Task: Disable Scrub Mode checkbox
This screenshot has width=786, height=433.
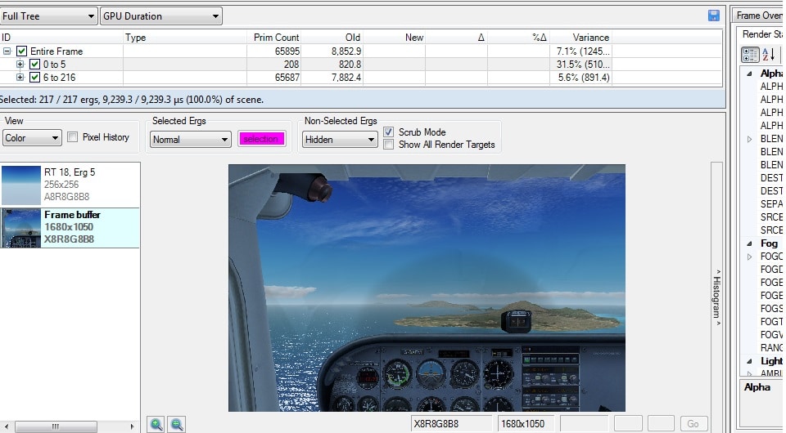Action: click(x=389, y=132)
